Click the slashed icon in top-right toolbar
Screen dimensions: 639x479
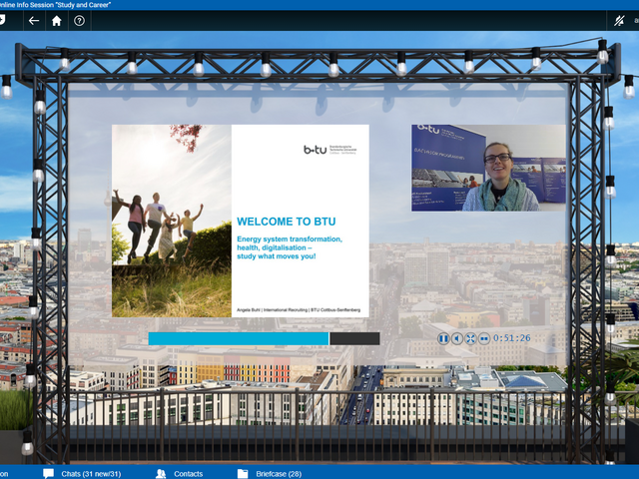click(x=619, y=20)
